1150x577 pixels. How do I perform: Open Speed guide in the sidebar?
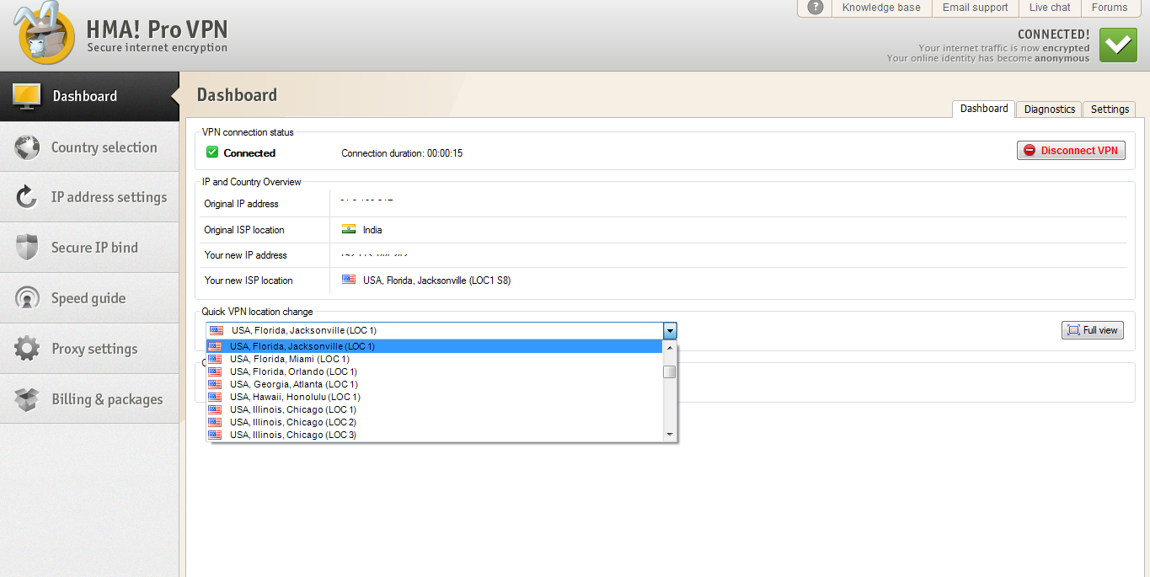pyautogui.click(x=89, y=298)
